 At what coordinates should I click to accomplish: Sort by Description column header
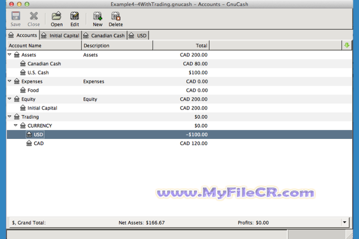(x=117, y=45)
